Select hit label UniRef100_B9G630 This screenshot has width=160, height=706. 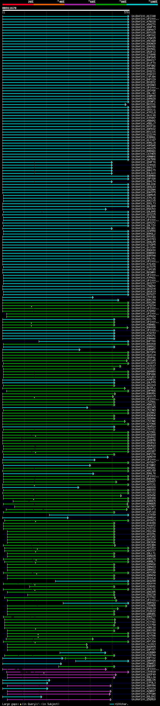[143, 250]
